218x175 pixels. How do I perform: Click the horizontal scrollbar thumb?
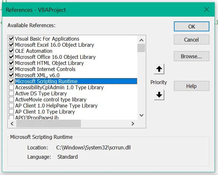pyautogui.click(x=48, y=123)
